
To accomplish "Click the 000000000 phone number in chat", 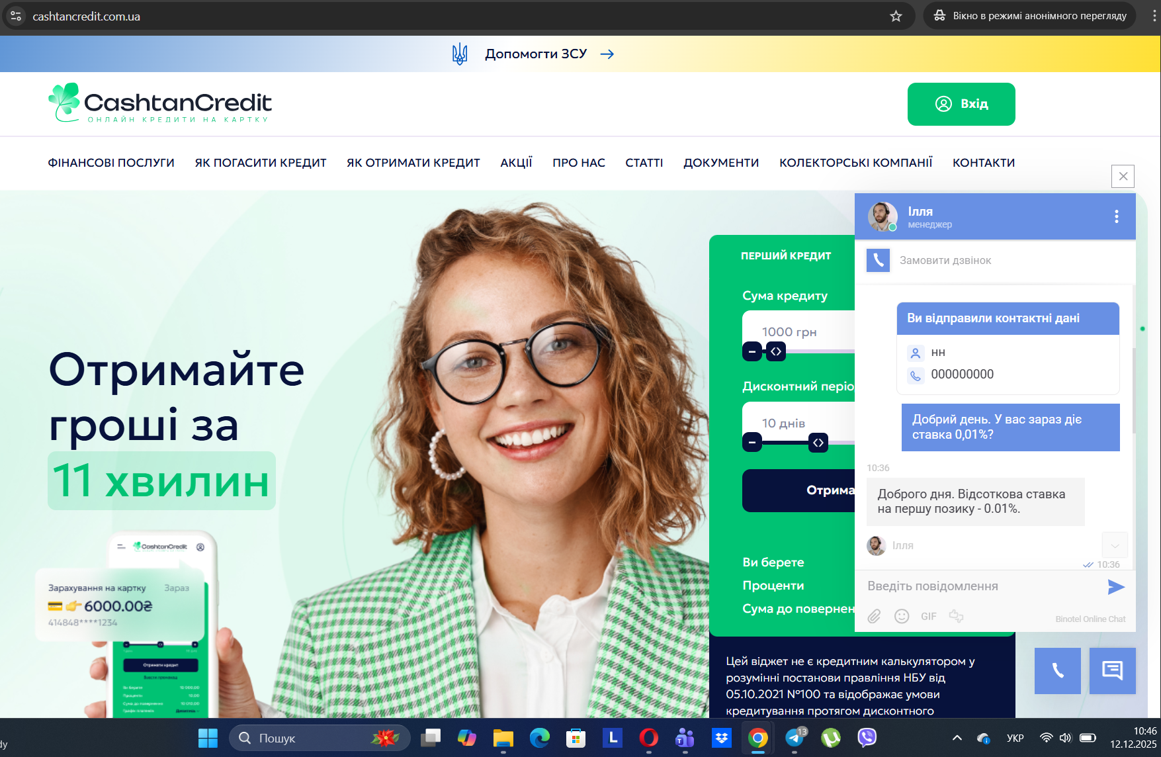I will tap(963, 375).
